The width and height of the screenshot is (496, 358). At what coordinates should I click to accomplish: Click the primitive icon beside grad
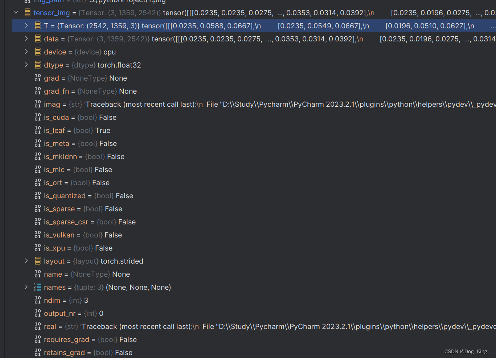coord(38,78)
